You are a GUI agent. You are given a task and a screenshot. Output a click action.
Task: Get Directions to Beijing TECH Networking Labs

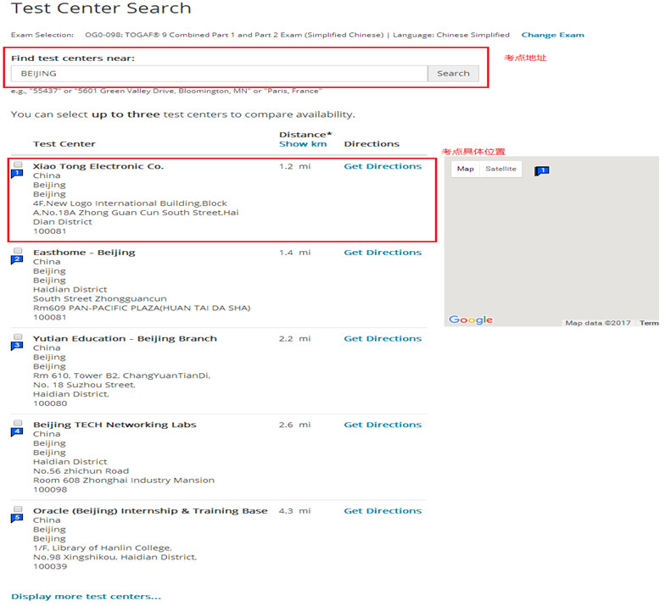[383, 425]
